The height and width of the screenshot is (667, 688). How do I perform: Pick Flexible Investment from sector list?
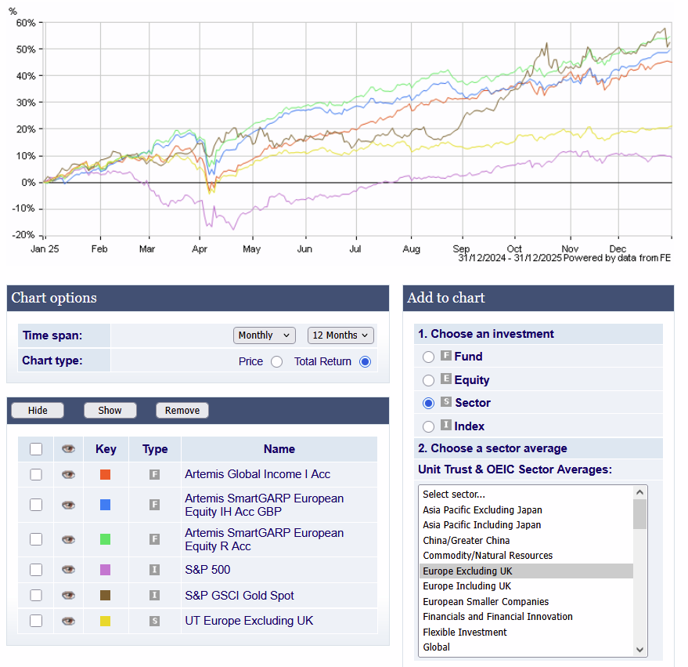click(465, 633)
